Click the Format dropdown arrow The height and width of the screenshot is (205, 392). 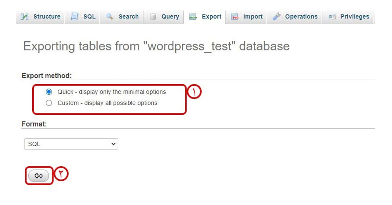[x=113, y=144]
